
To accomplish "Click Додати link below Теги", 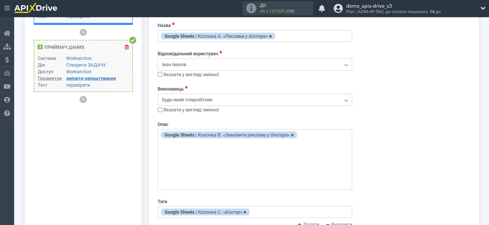I will click(308, 223).
